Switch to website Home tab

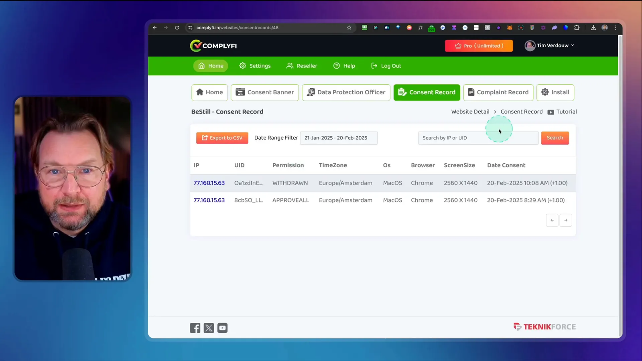[209, 92]
